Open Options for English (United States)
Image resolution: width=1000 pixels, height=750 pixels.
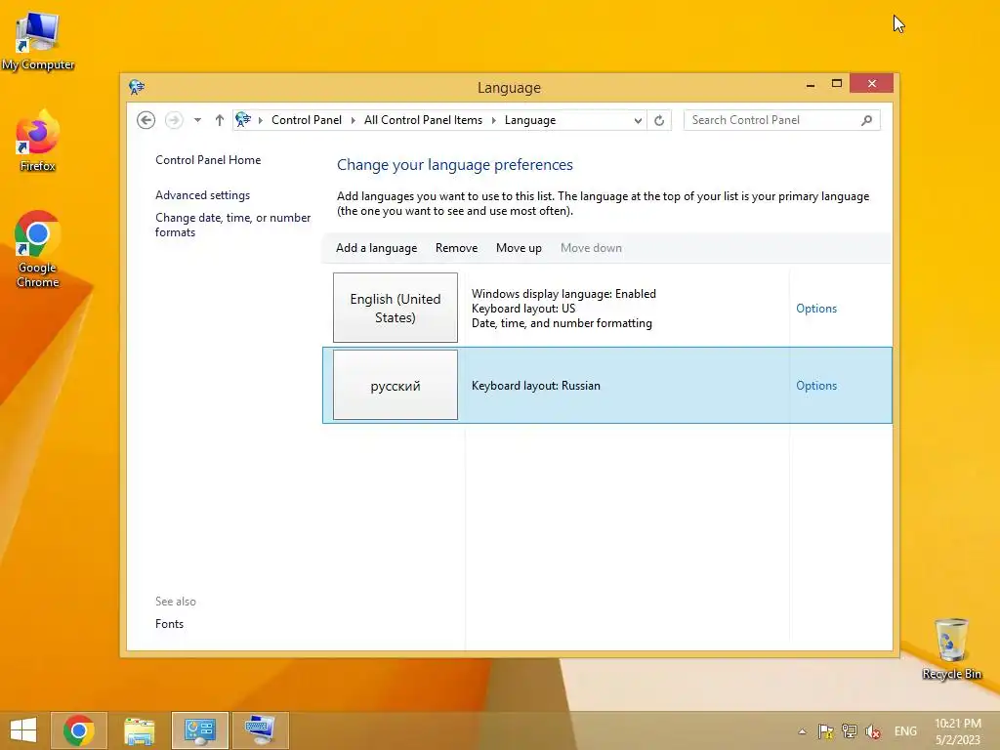(x=816, y=308)
